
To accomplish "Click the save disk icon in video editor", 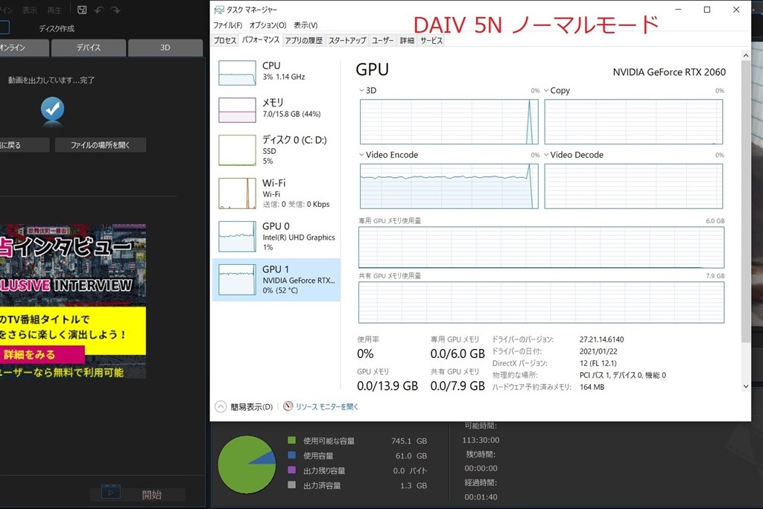I will [82, 10].
